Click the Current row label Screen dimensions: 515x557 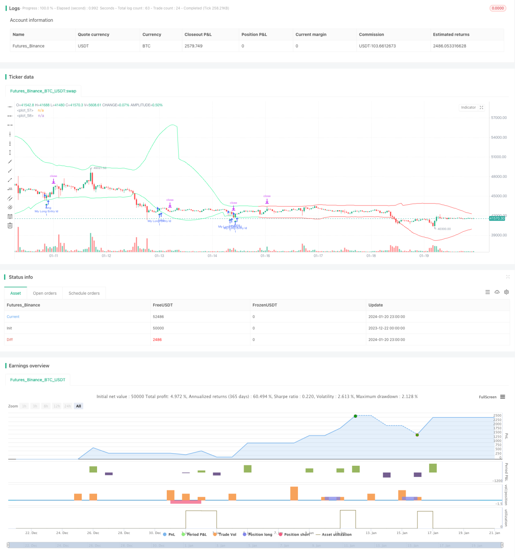click(x=13, y=317)
